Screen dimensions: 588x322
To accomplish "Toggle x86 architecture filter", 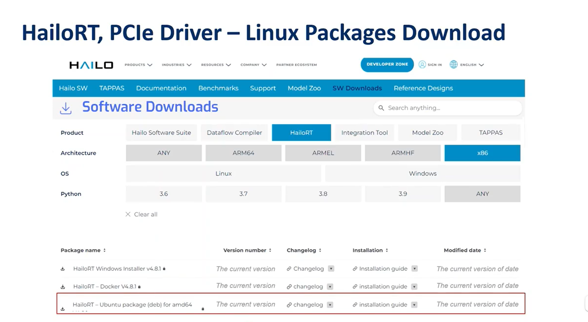I will click(x=483, y=153).
